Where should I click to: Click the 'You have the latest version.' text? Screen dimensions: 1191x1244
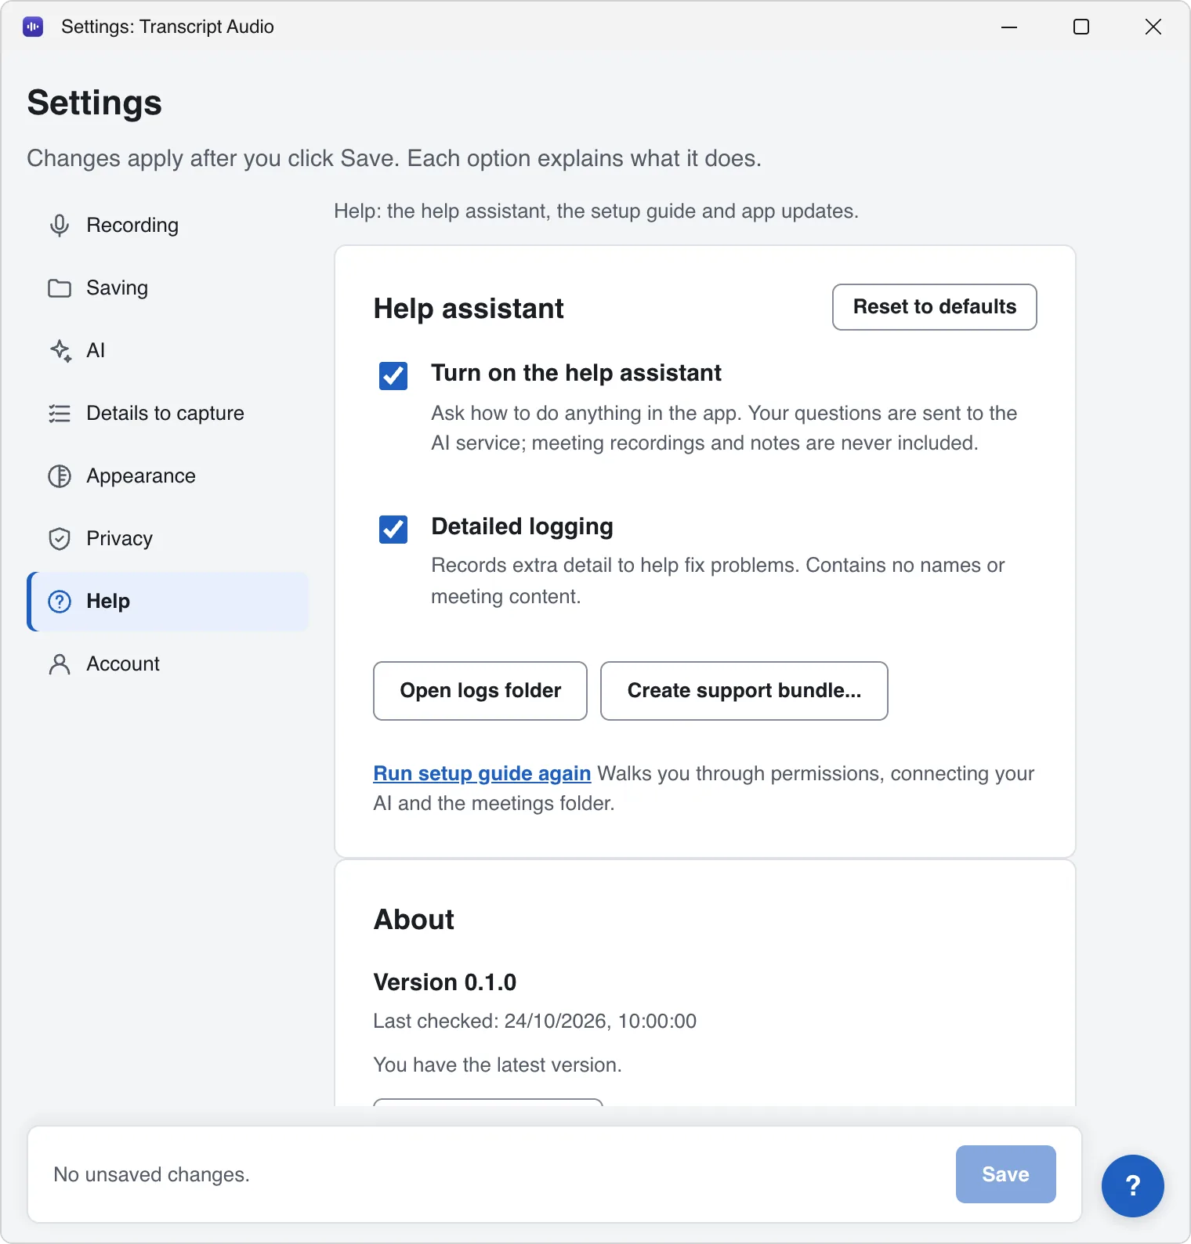pyautogui.click(x=498, y=1065)
